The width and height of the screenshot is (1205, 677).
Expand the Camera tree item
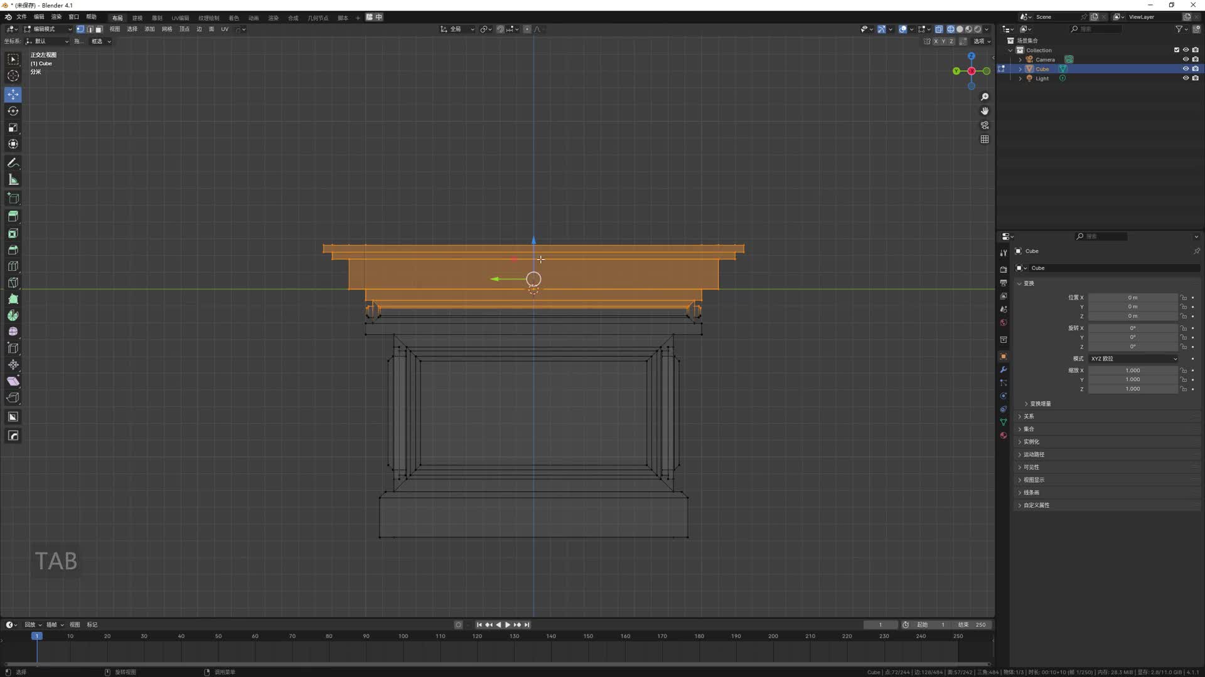point(1020,60)
